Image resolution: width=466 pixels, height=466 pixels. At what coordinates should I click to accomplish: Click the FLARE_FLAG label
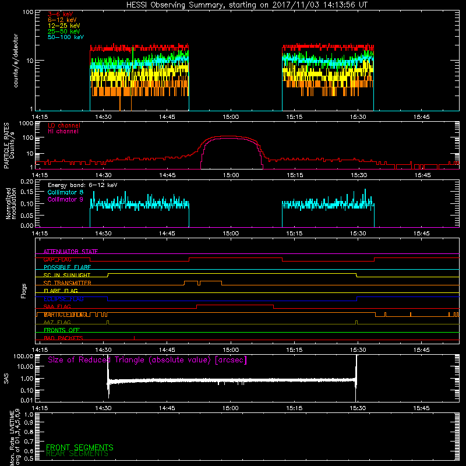click(x=61, y=291)
